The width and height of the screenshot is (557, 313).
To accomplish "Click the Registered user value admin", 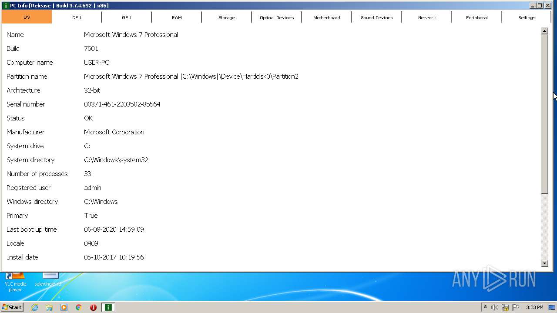I will 93,188.
